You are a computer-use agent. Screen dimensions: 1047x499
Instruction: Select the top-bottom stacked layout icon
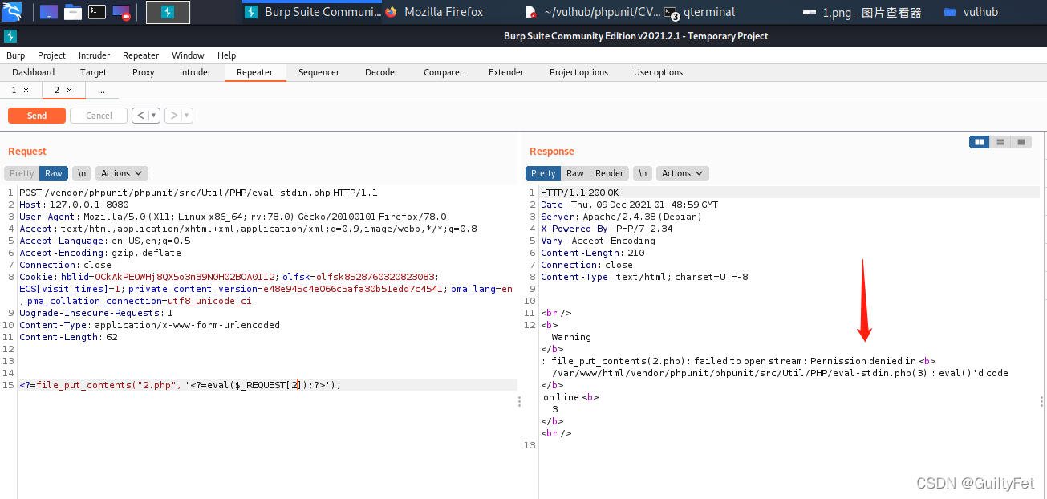1000,142
